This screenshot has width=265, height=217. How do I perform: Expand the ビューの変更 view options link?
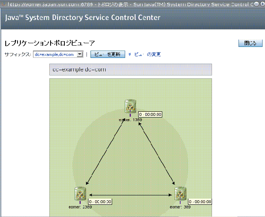click(147, 54)
